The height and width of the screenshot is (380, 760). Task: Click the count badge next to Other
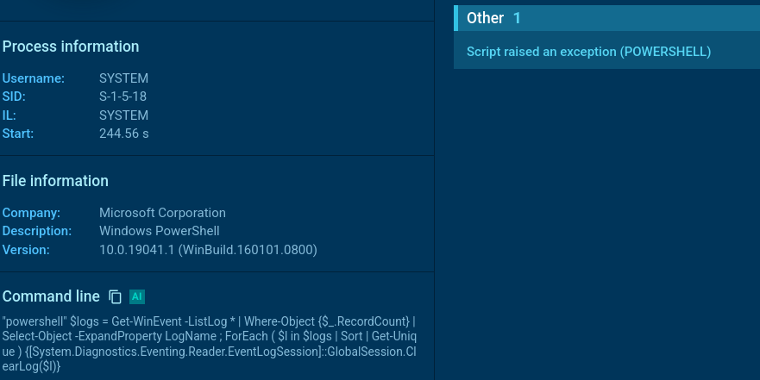[x=517, y=18]
